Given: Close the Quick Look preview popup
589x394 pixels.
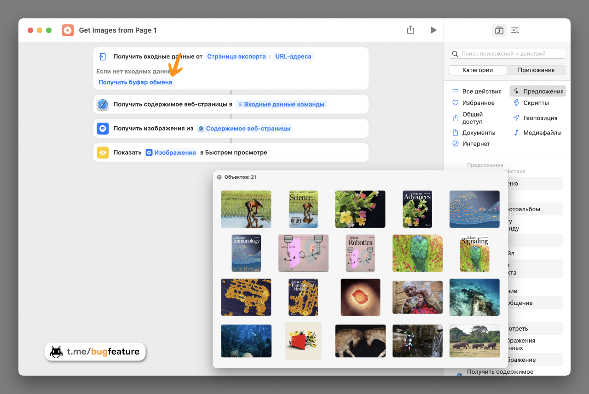Looking at the screenshot, I should tap(219, 177).
